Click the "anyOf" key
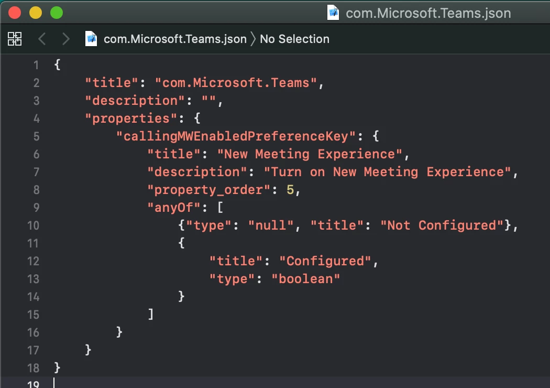 click(173, 208)
